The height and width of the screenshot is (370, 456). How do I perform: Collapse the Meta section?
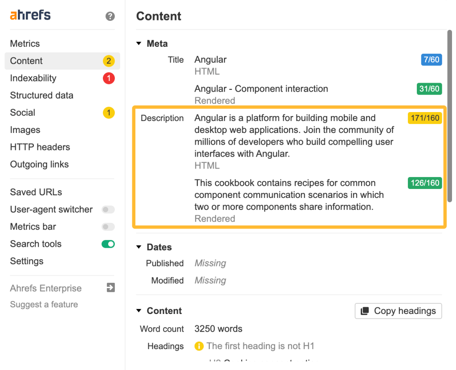tap(138, 43)
